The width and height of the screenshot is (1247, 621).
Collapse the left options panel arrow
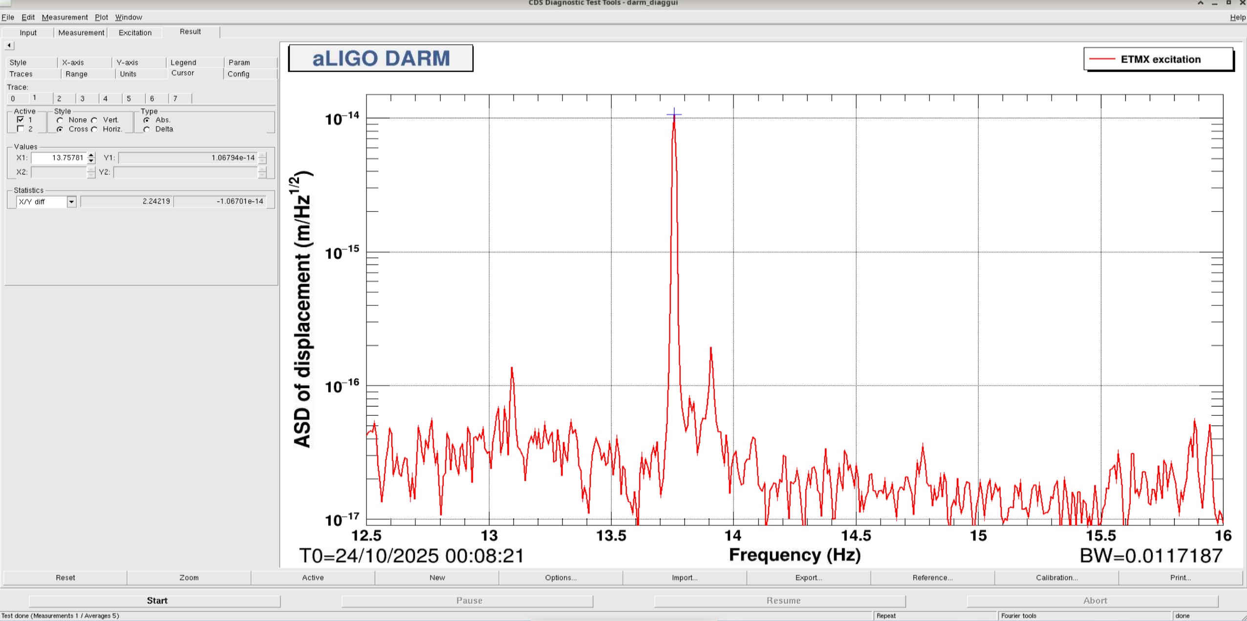point(9,45)
